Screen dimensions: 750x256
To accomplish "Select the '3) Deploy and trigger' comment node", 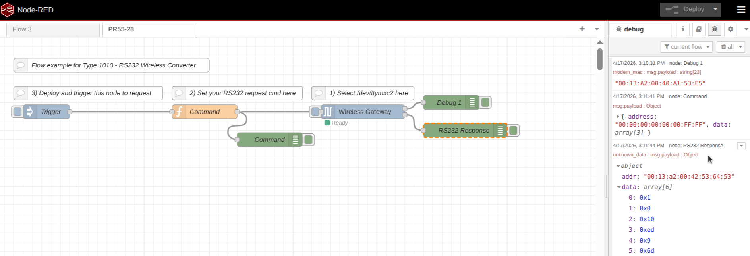I will [x=88, y=93].
